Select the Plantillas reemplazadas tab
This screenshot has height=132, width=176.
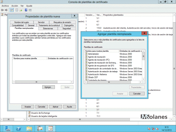click(24, 28)
